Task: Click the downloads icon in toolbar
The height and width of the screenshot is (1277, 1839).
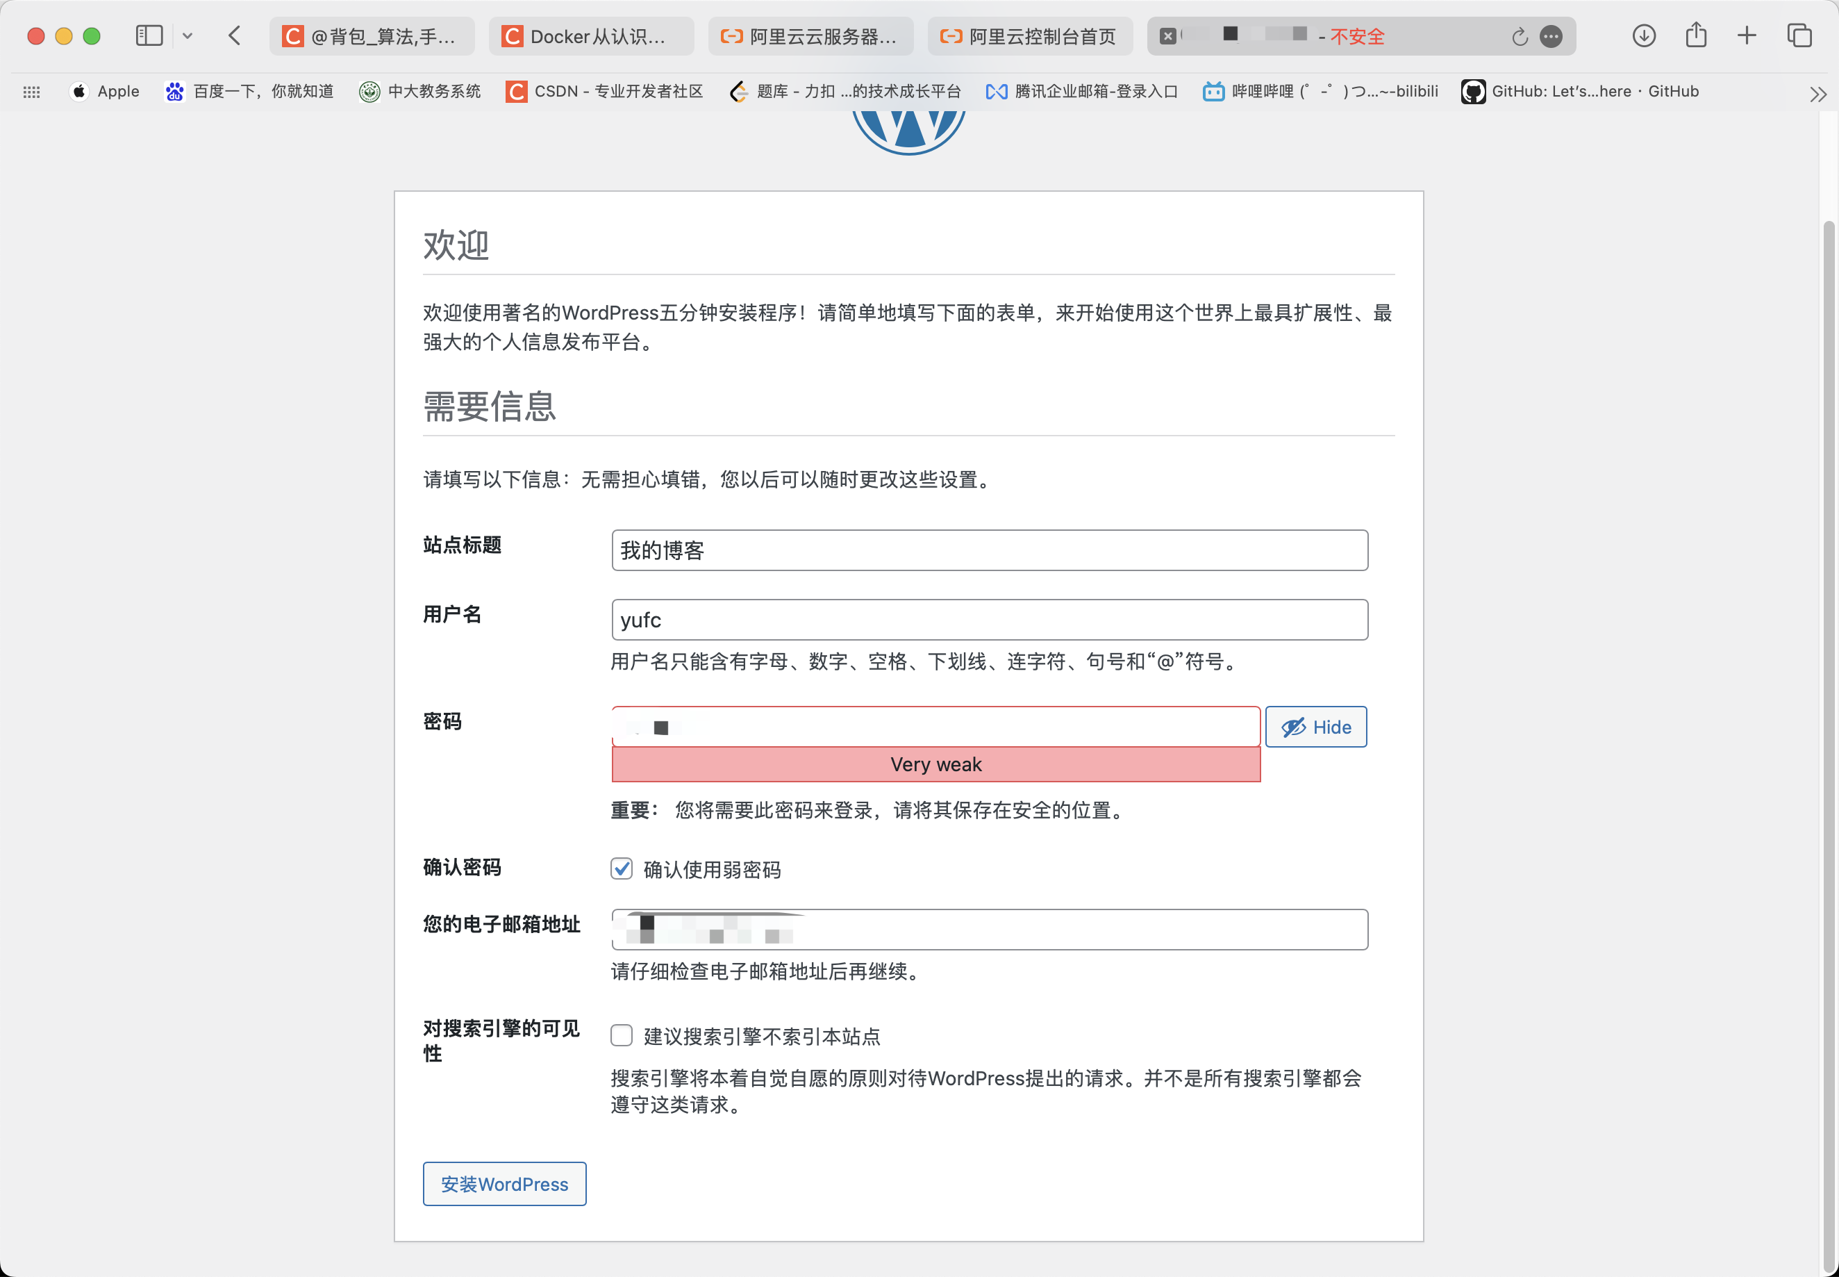Action: [1643, 36]
